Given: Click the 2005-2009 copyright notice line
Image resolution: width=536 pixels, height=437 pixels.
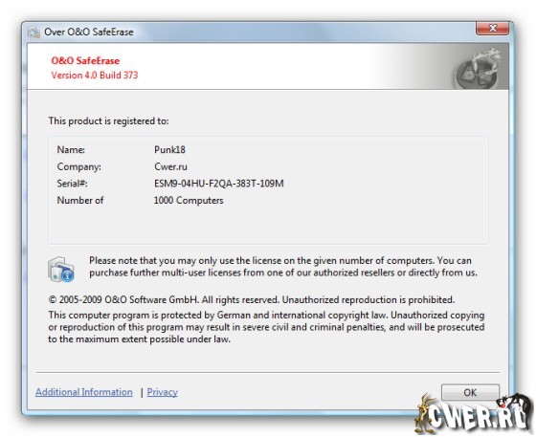Looking at the screenshot, I should [251, 299].
